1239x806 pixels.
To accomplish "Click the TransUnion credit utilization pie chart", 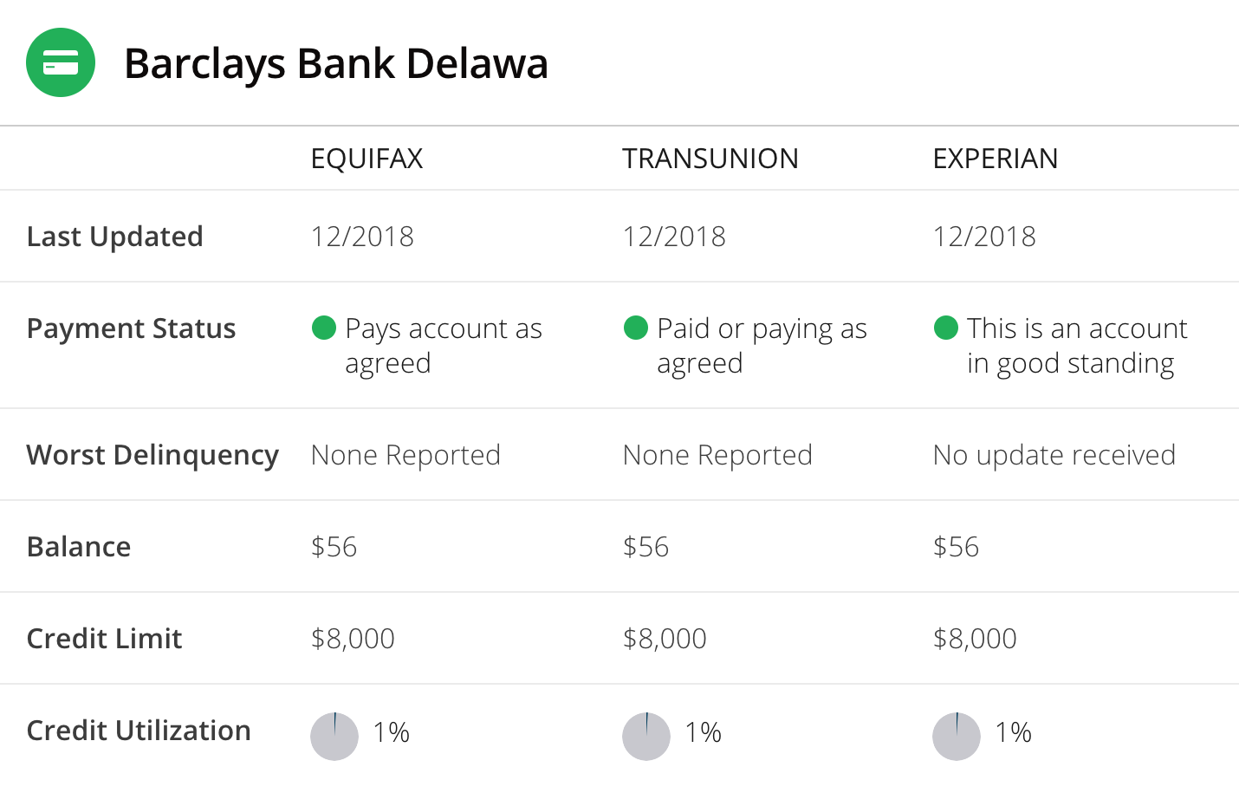I will tap(646, 737).
